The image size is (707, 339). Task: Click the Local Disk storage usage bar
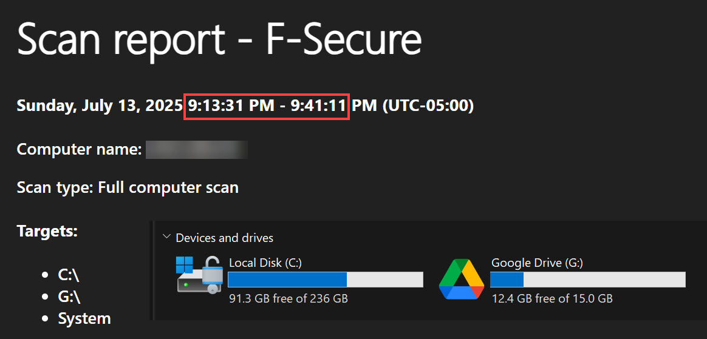pyautogui.click(x=326, y=280)
